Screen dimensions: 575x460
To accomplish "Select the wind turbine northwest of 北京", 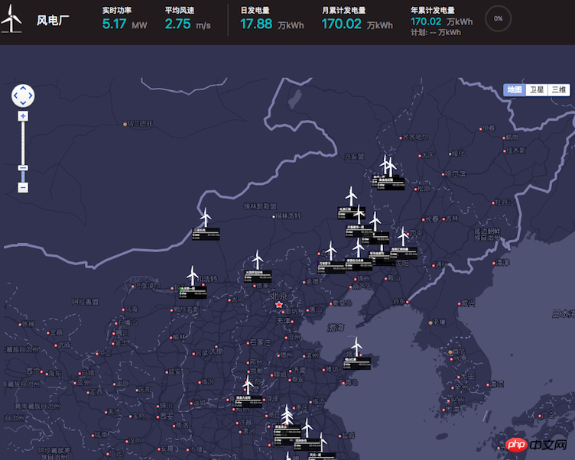I will tap(257, 260).
